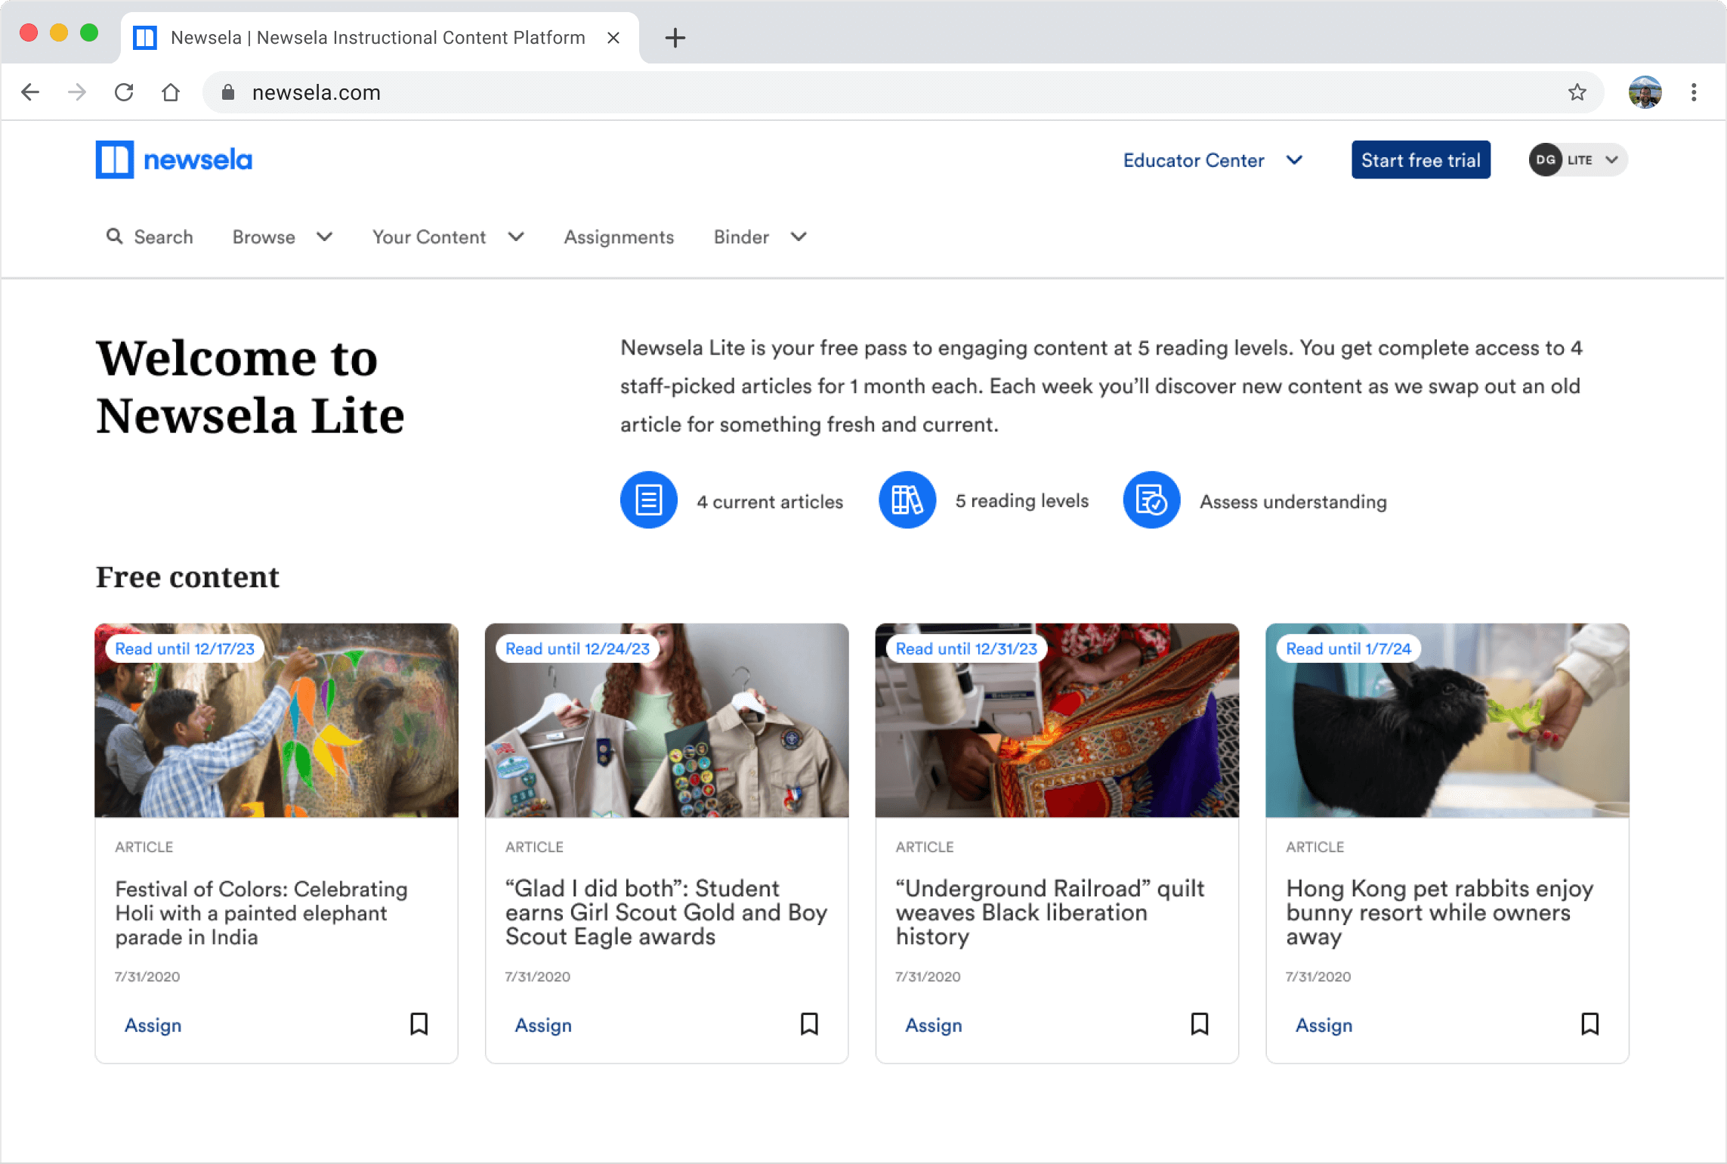Click the browser home icon
This screenshot has height=1164, width=1727.
(x=171, y=92)
